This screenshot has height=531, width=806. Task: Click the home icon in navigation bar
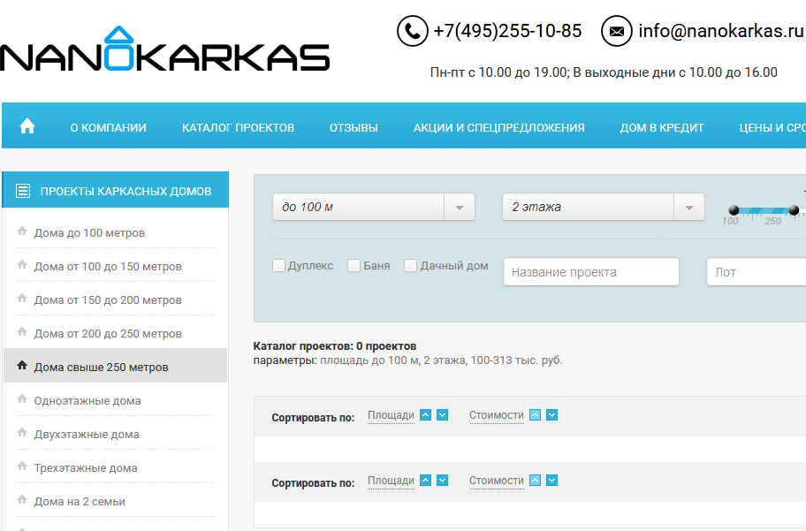27,126
